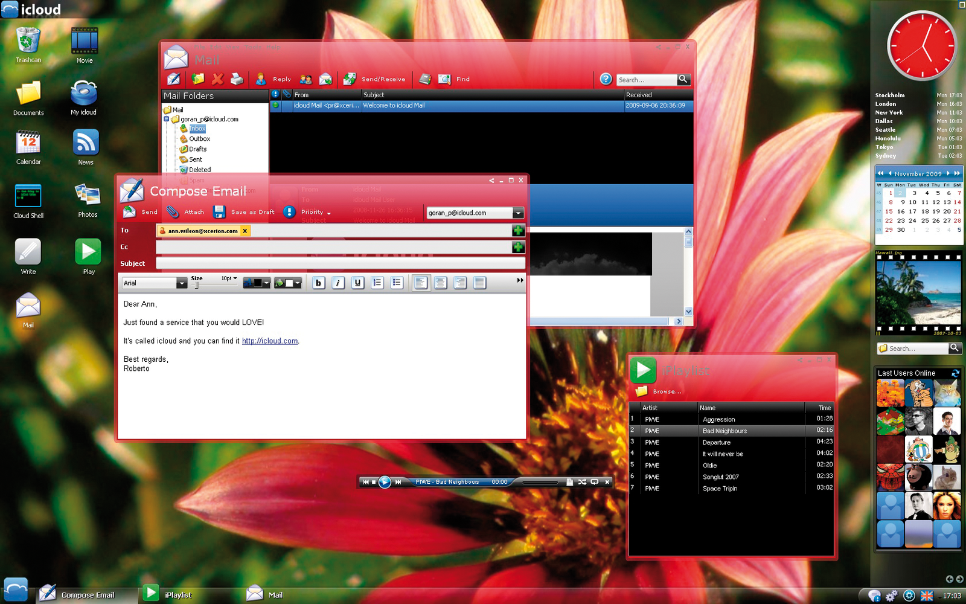Click the forward envelope icon in Mail

325,79
